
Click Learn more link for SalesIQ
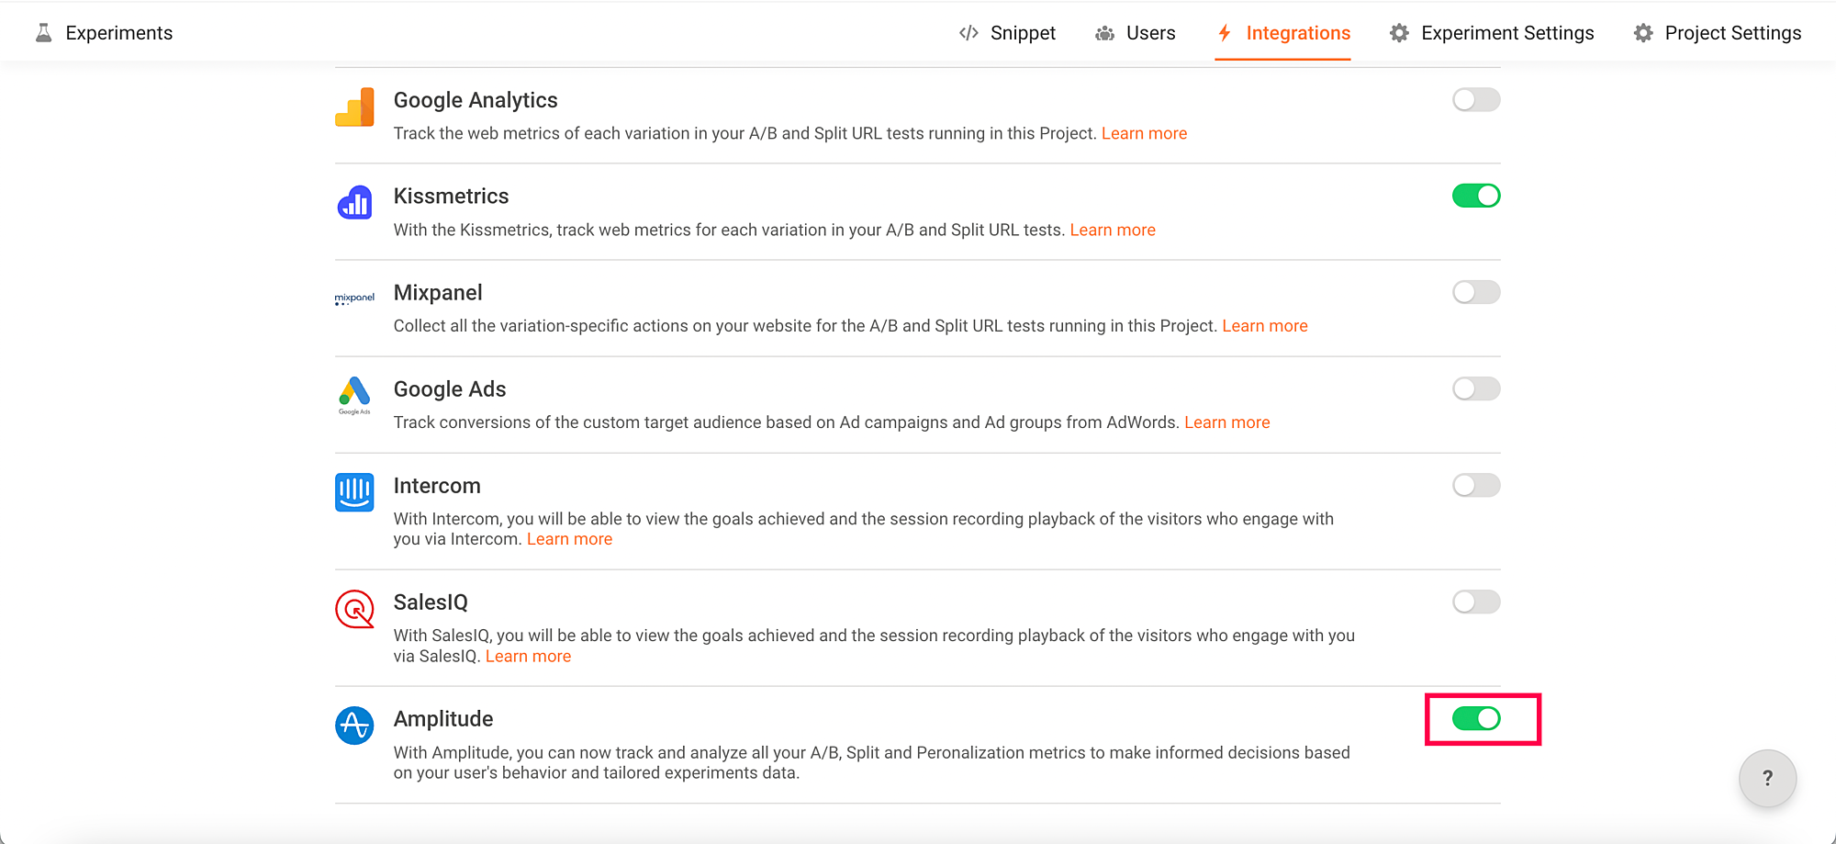pos(528,657)
